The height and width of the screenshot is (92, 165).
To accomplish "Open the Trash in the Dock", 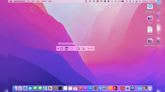I will (x=150, y=88).
